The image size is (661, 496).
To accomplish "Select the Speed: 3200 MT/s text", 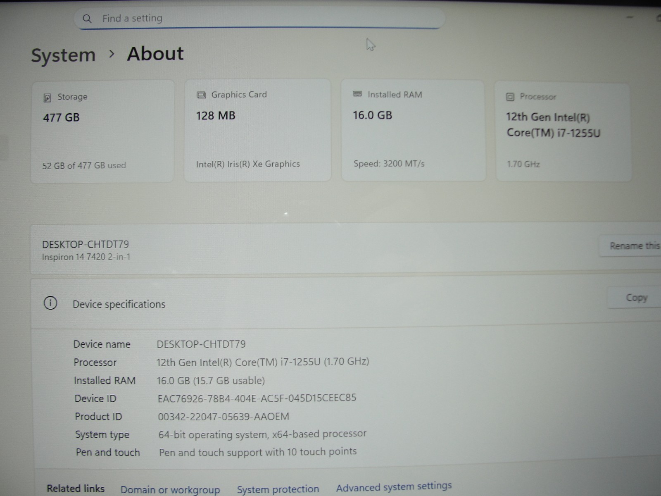I will point(389,164).
